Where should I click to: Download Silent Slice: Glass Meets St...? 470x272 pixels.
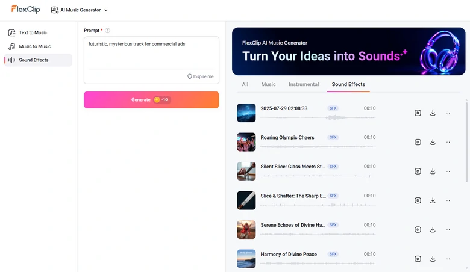tap(433, 171)
